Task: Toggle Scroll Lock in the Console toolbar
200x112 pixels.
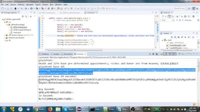Action: pos(165,54)
